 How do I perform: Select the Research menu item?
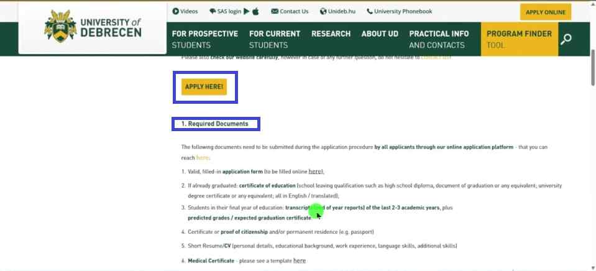[x=331, y=34]
